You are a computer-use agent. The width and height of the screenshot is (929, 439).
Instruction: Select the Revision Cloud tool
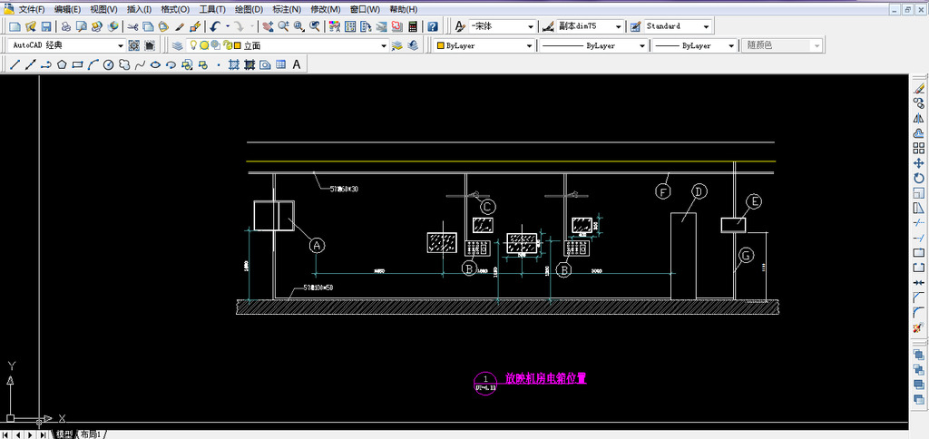[123, 64]
